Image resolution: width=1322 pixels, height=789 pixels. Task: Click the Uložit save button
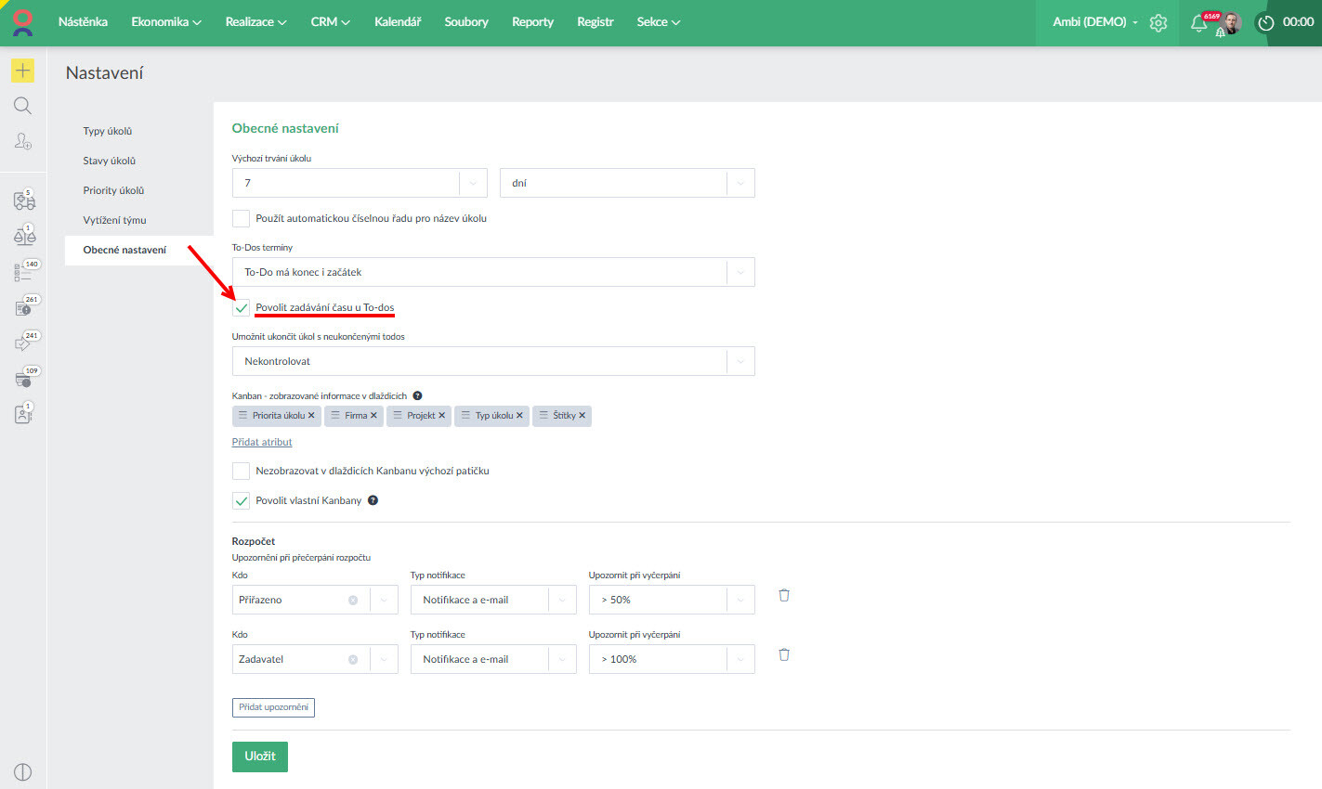tap(260, 757)
